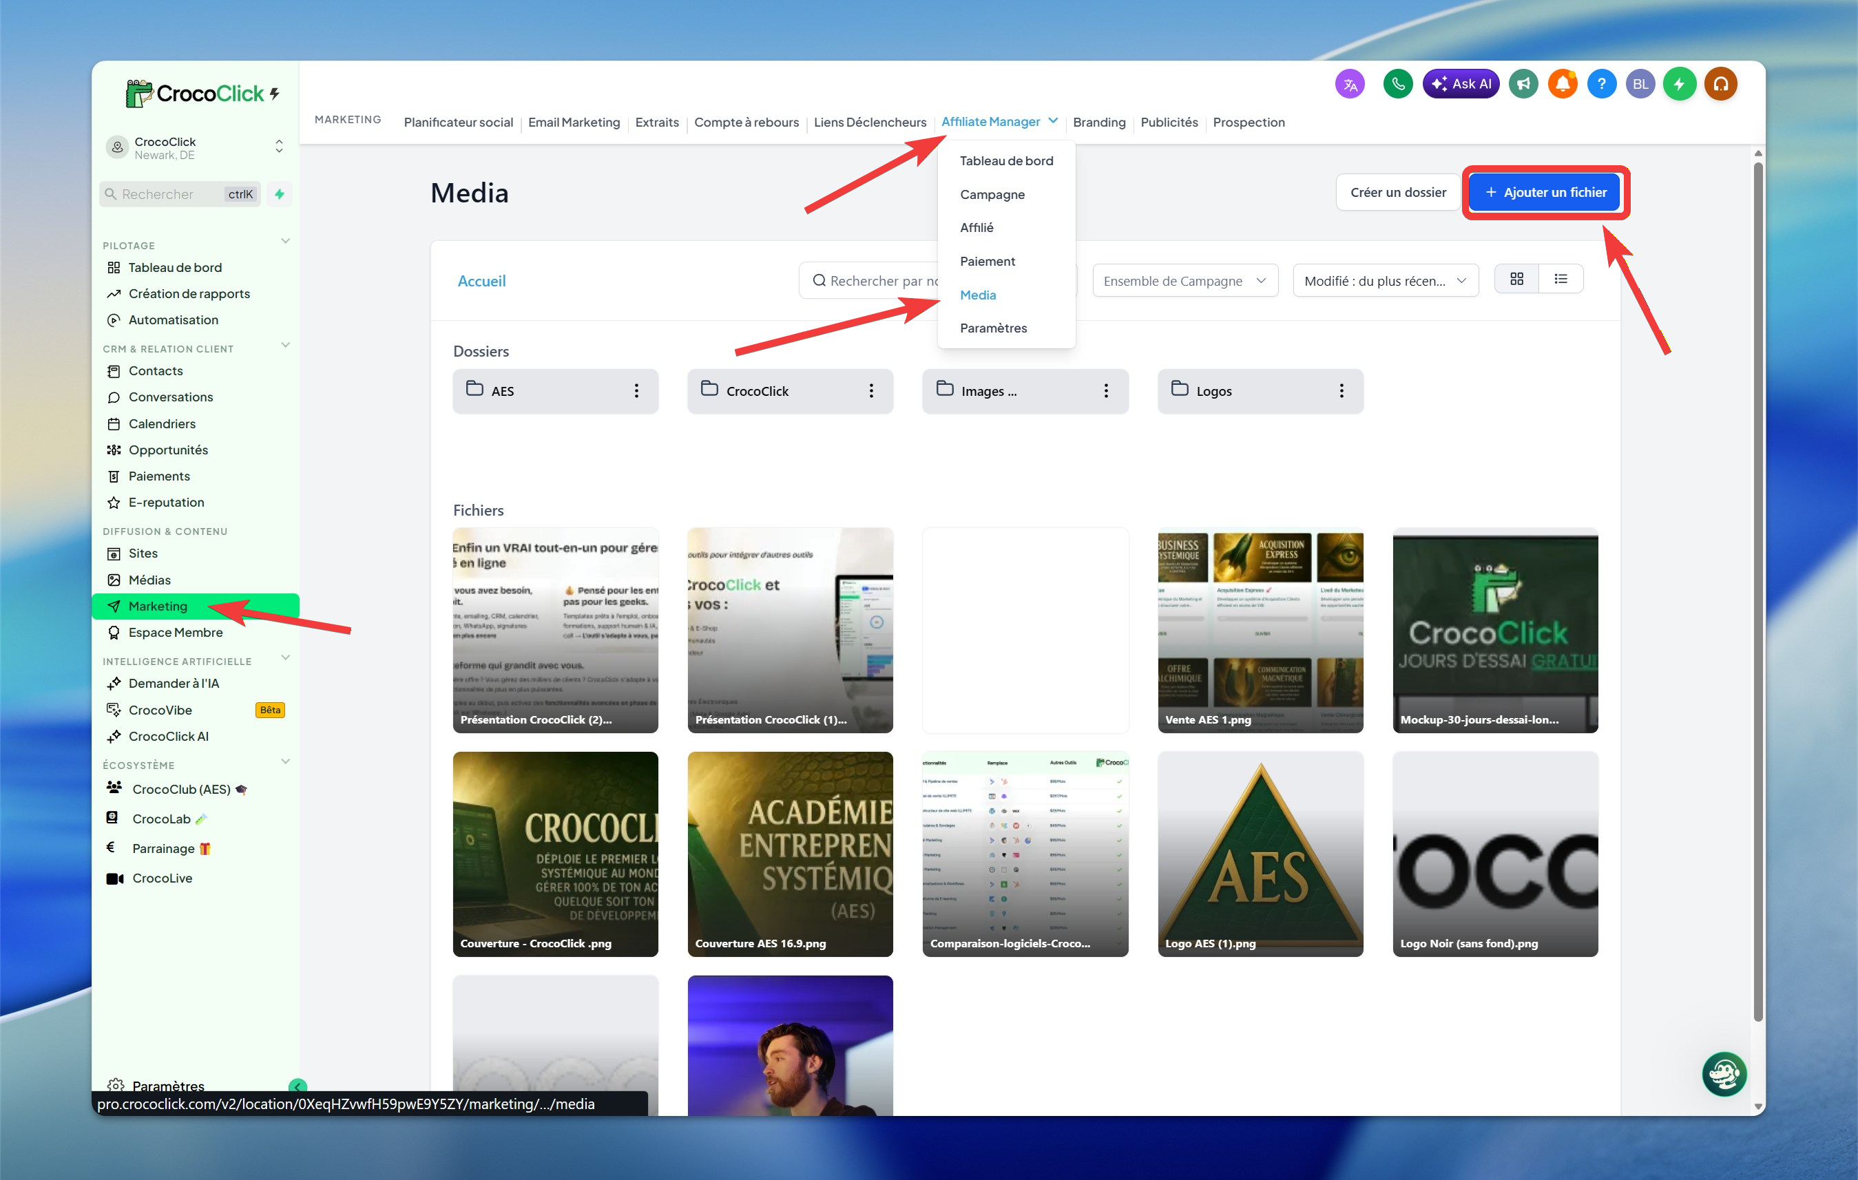
Task: Click the Calendriers sidebar icon
Action: tap(114, 424)
